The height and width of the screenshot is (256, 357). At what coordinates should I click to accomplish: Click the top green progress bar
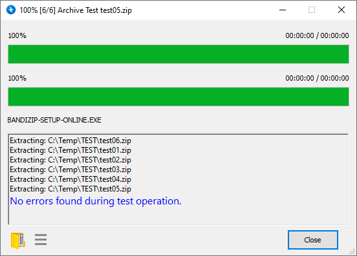[x=178, y=54]
